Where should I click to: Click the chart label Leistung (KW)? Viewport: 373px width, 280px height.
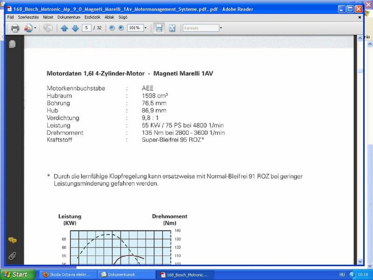coord(69,220)
